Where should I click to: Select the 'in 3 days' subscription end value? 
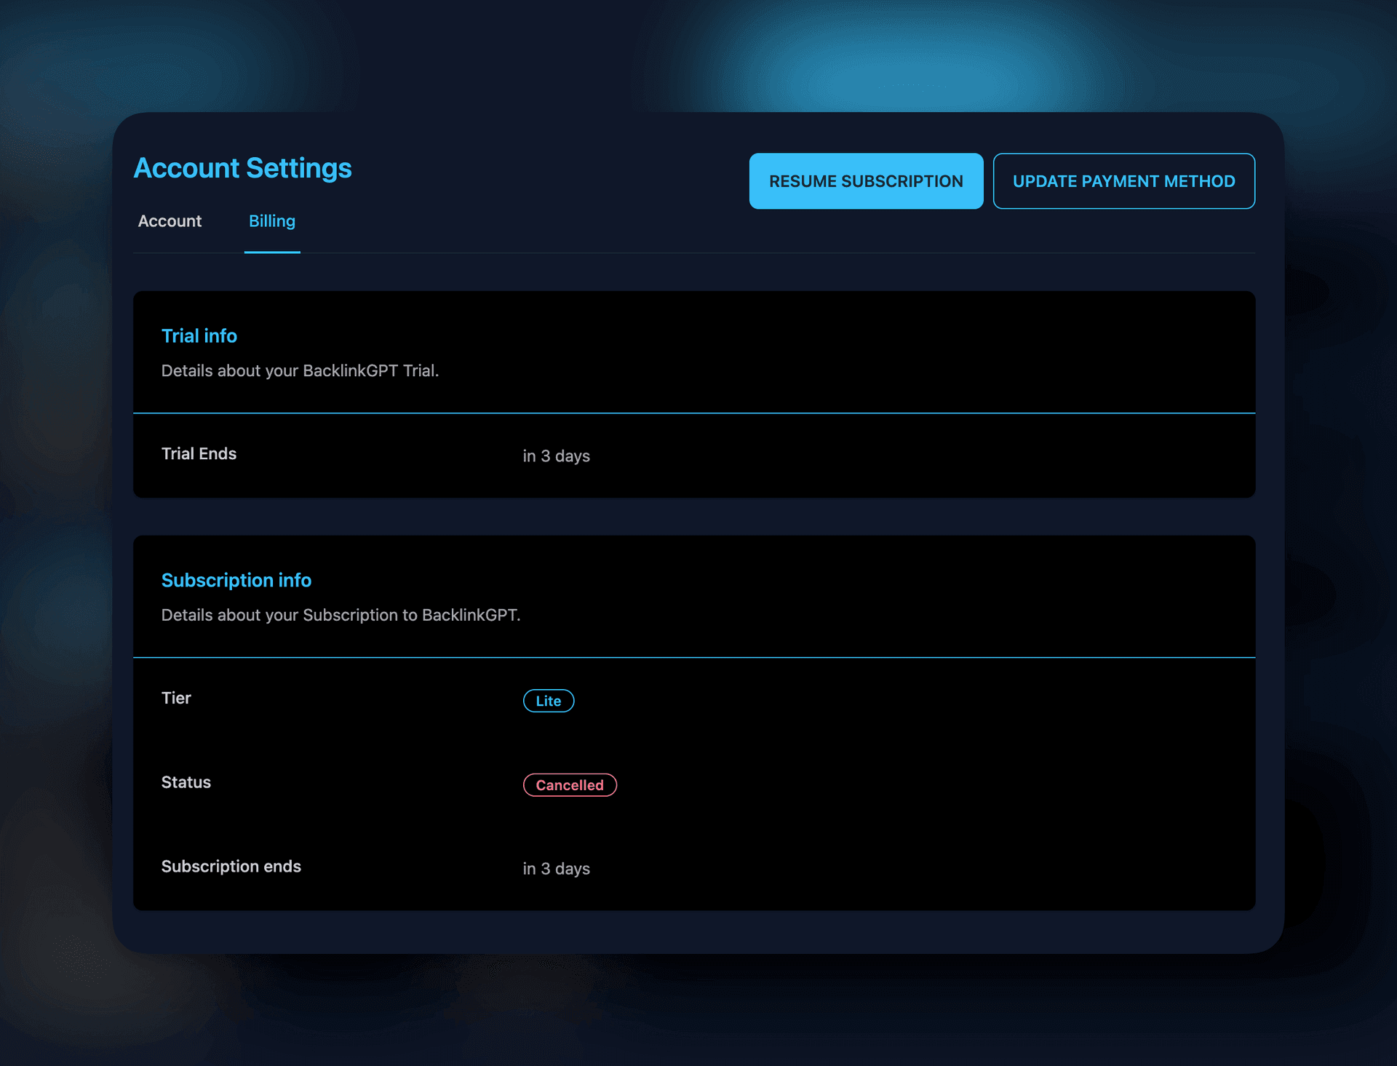pos(556,868)
